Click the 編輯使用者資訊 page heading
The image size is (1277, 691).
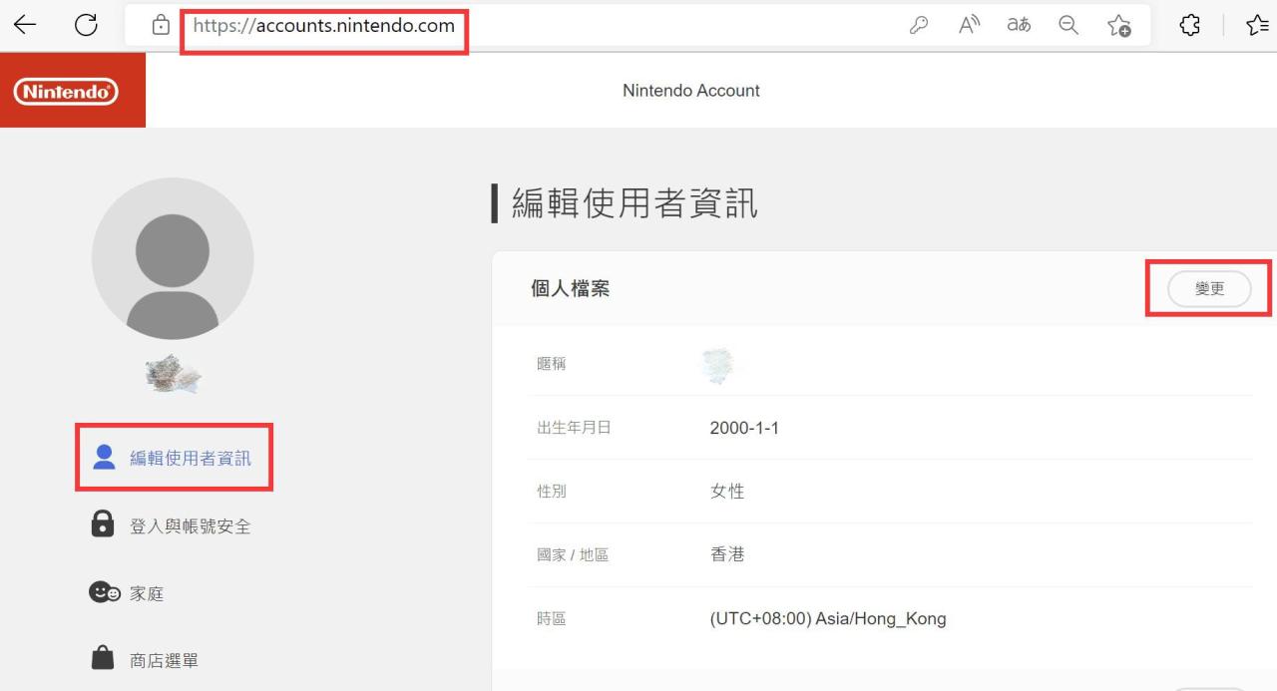tap(635, 202)
